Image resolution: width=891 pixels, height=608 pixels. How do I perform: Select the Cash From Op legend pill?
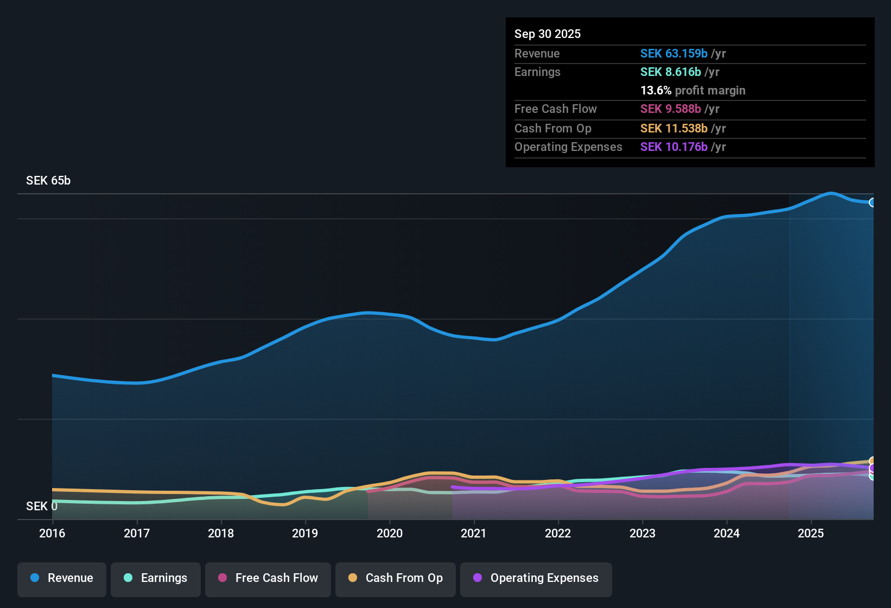[395, 578]
